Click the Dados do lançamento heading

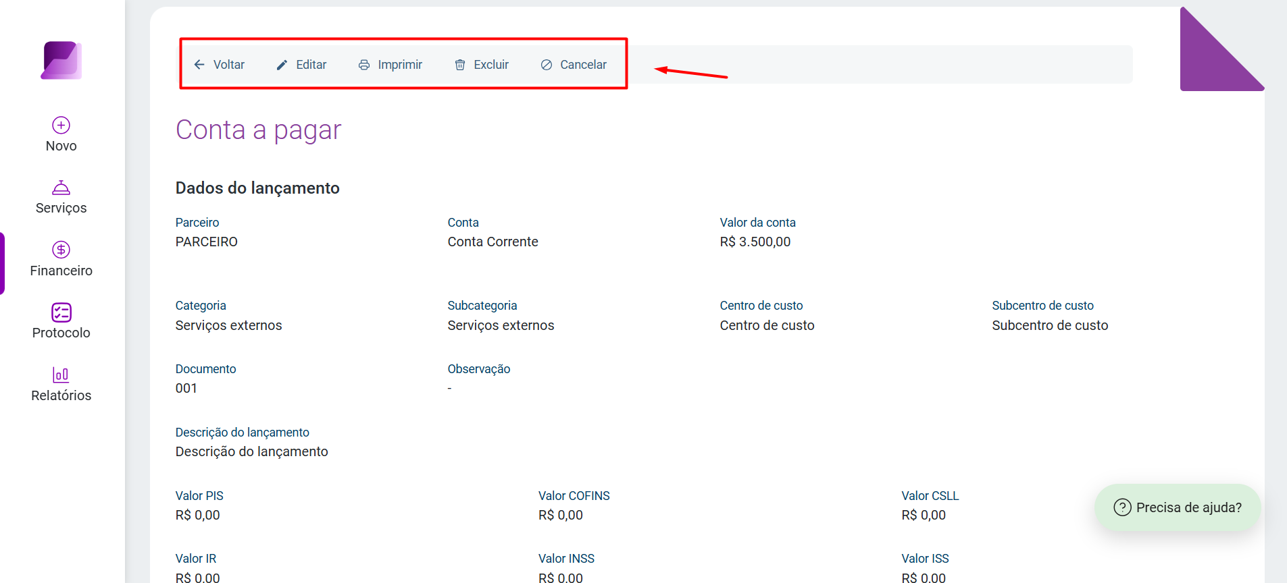[x=257, y=188]
